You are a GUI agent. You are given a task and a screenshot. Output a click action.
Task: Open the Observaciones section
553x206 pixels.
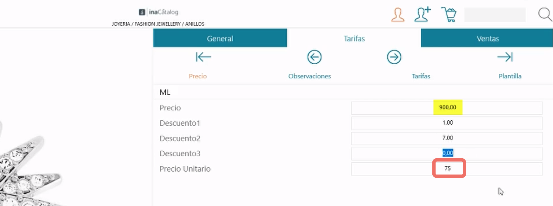point(309,76)
